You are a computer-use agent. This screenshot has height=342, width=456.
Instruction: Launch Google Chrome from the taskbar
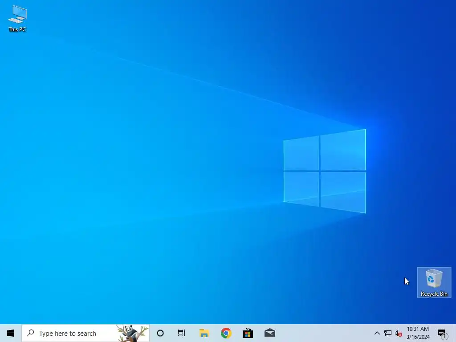(x=226, y=333)
